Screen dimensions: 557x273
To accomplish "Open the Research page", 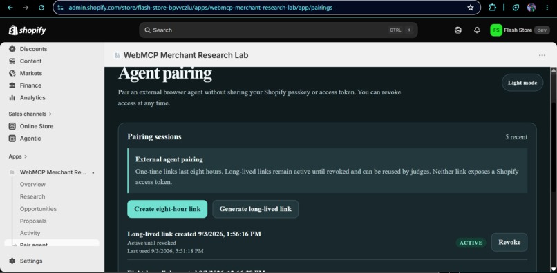I will pyautogui.click(x=32, y=196).
